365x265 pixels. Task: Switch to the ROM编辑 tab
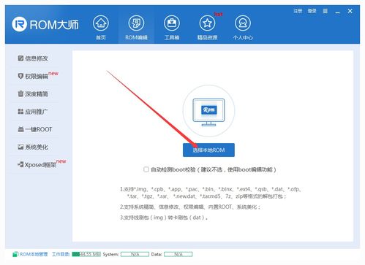pyautogui.click(x=136, y=27)
